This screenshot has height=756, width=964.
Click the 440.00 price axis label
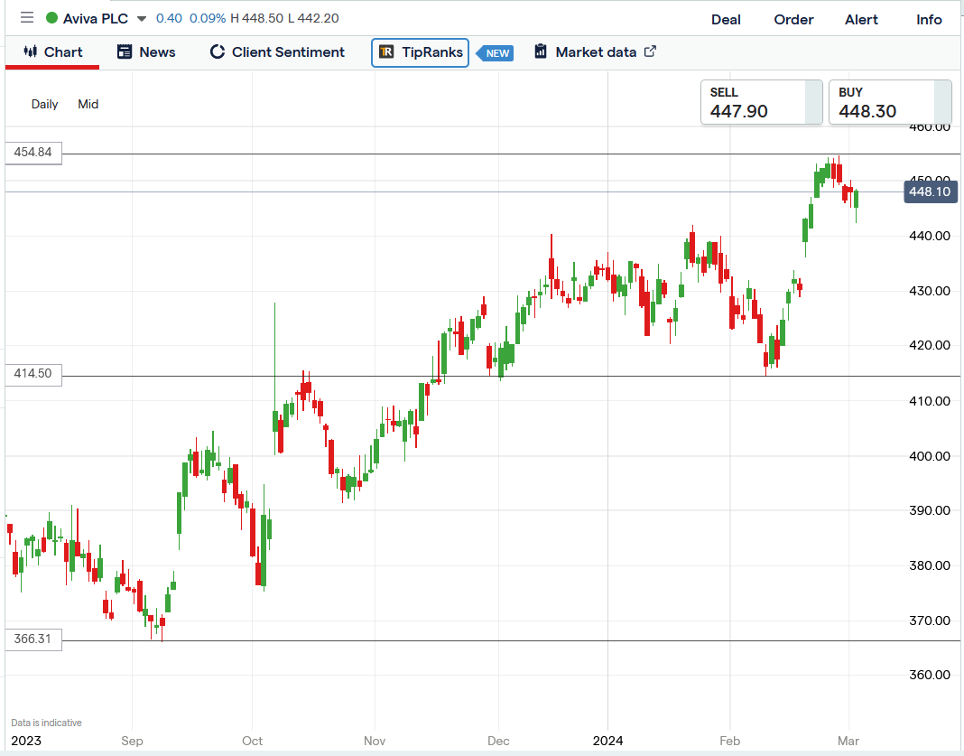coord(930,236)
